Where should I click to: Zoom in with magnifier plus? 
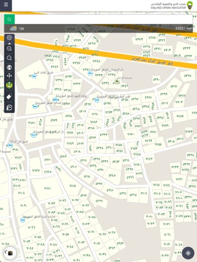(x=9, y=49)
